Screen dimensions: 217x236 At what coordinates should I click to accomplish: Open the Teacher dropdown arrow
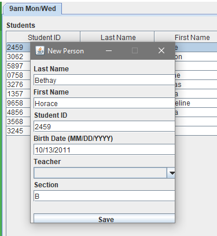coord(171,173)
